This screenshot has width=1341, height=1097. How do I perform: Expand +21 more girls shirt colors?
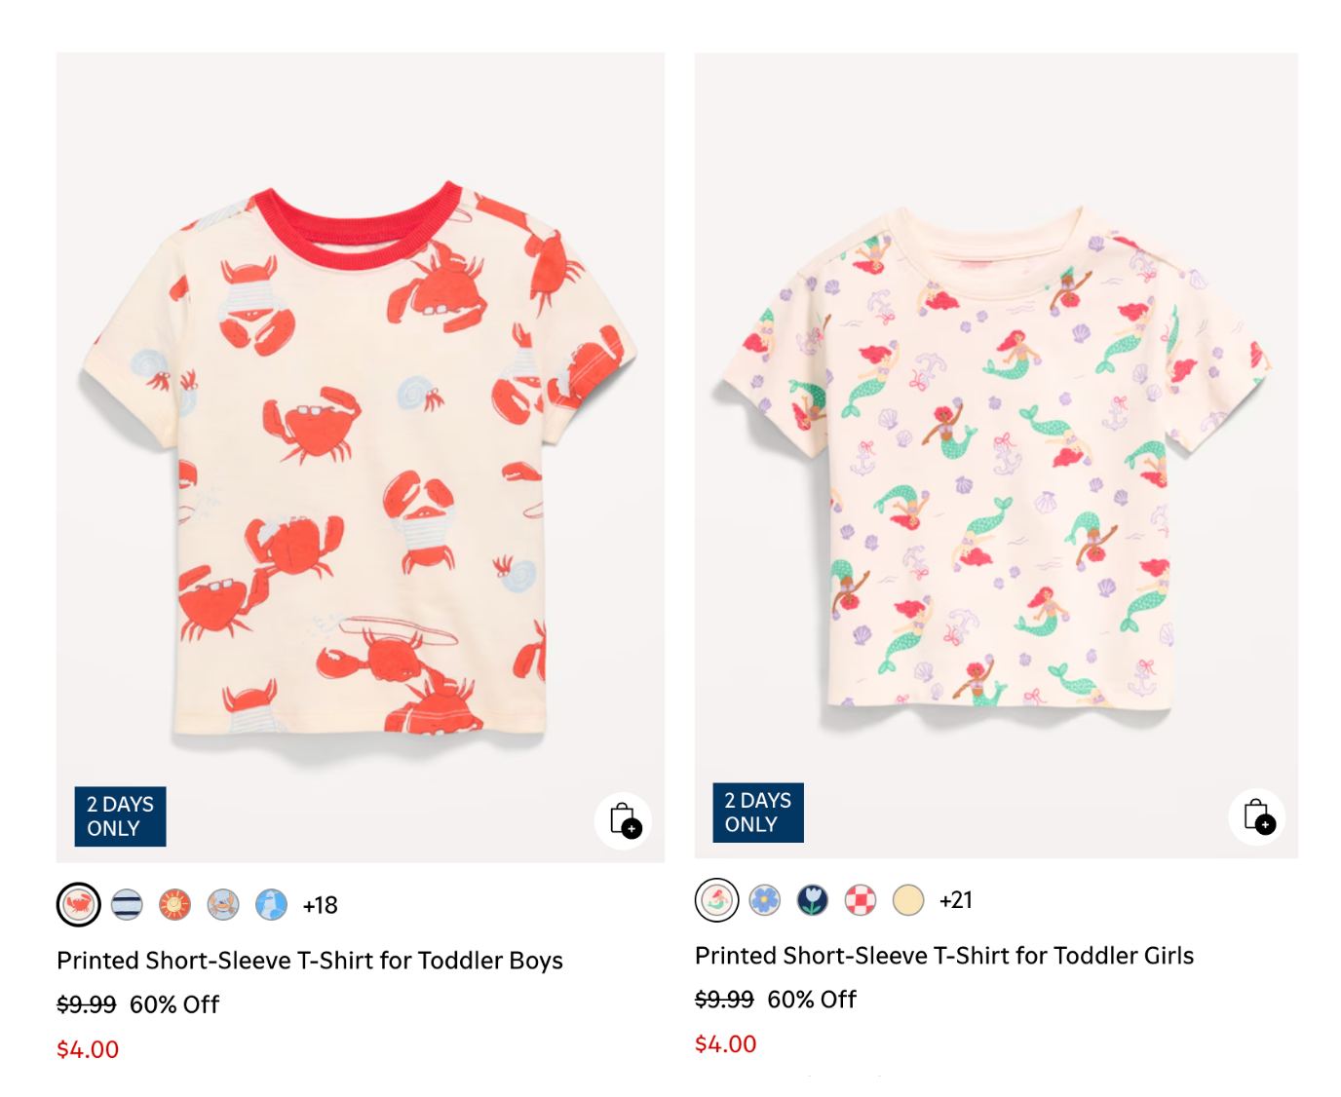pos(956,900)
